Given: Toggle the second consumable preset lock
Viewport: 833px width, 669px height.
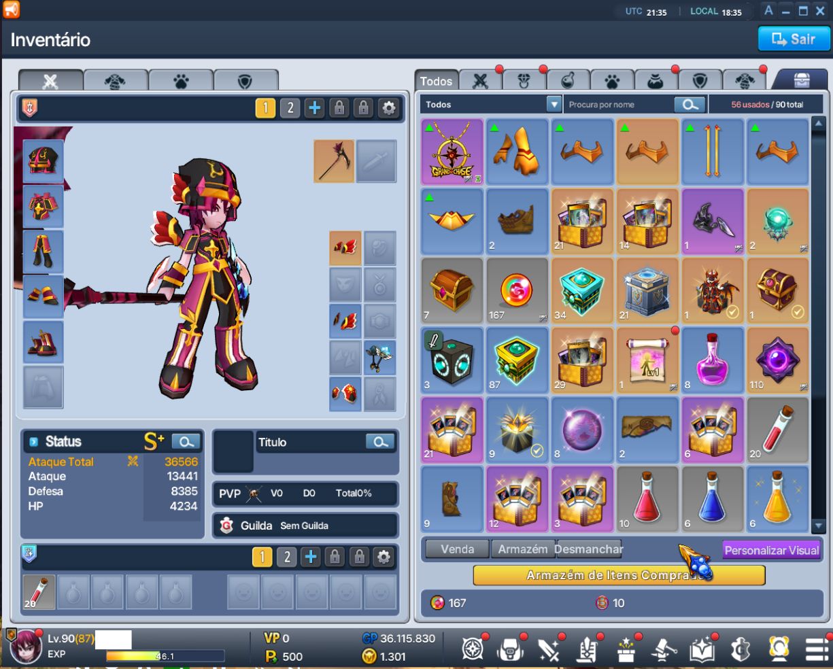Looking at the screenshot, I should tap(359, 557).
